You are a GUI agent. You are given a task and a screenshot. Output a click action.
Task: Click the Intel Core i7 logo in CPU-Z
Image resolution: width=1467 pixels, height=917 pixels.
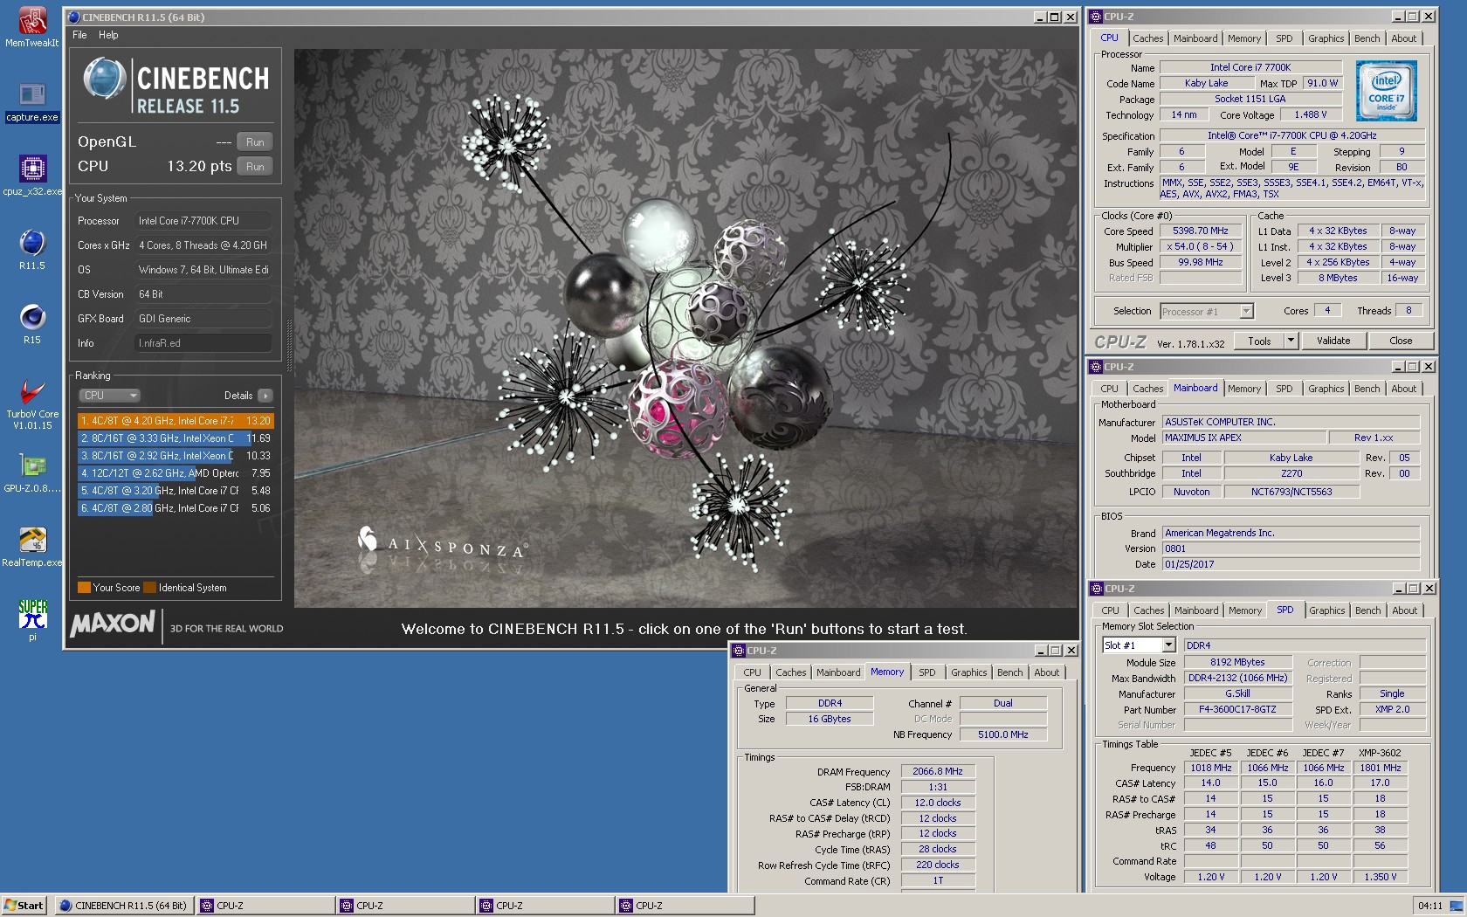tap(1386, 91)
